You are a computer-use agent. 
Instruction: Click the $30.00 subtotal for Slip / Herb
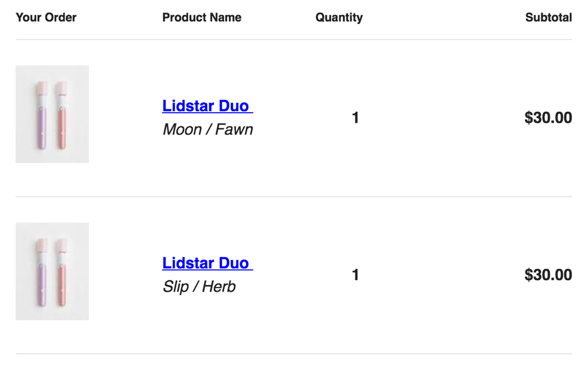(x=548, y=275)
